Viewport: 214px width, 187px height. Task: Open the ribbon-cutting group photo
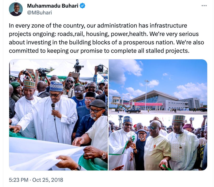click(158, 143)
